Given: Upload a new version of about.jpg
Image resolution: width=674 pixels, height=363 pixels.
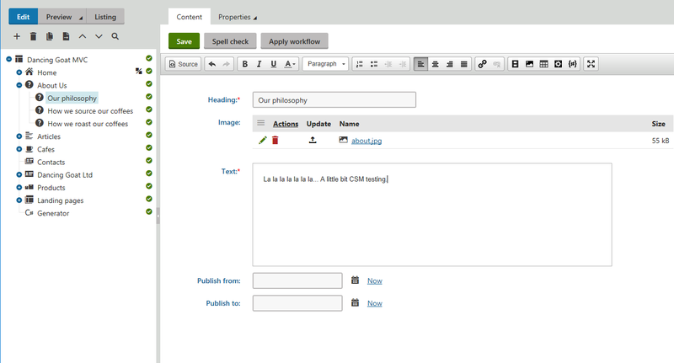Looking at the screenshot, I should click(313, 140).
